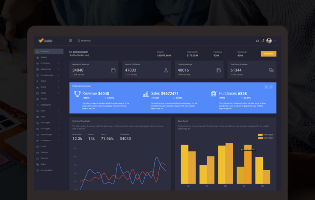Open the grid layout icon in header

click(71, 40)
